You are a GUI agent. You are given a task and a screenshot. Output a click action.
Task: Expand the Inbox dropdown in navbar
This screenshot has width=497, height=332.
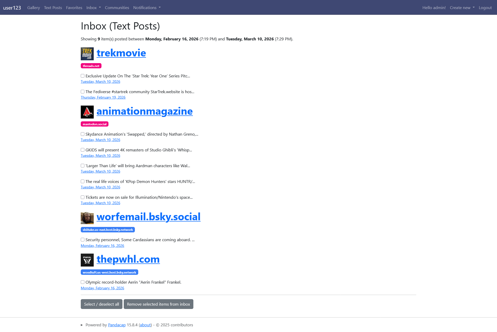(93, 8)
